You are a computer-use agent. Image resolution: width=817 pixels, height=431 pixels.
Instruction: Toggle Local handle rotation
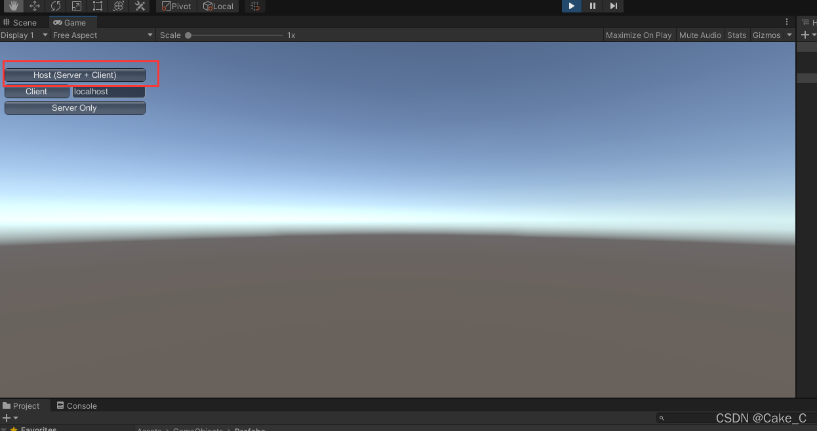pyautogui.click(x=218, y=6)
